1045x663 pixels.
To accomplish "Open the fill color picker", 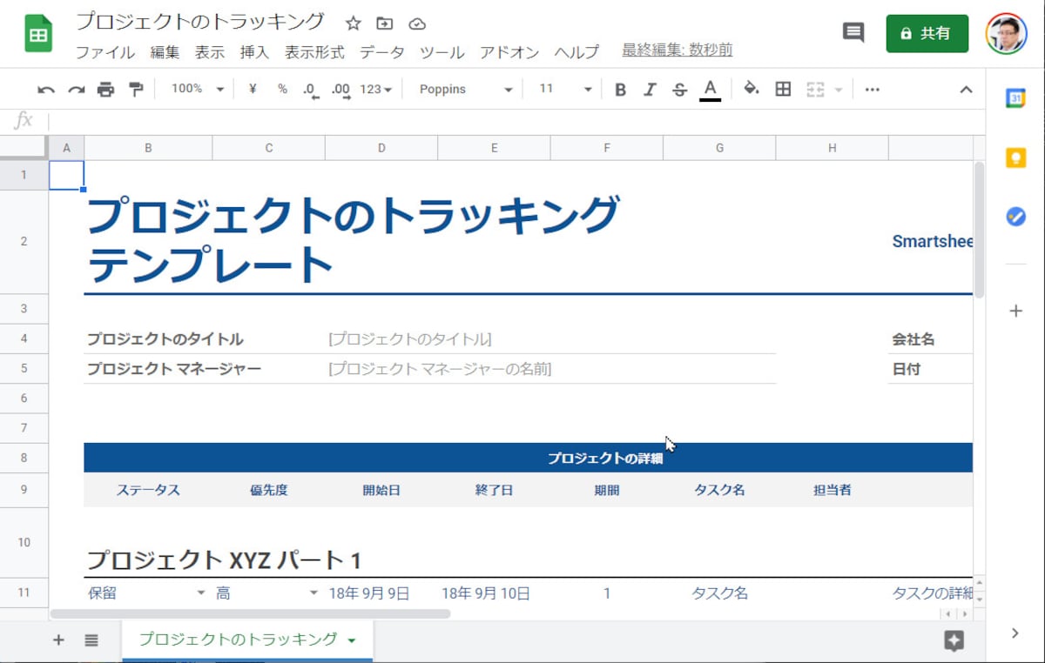I will 751,89.
